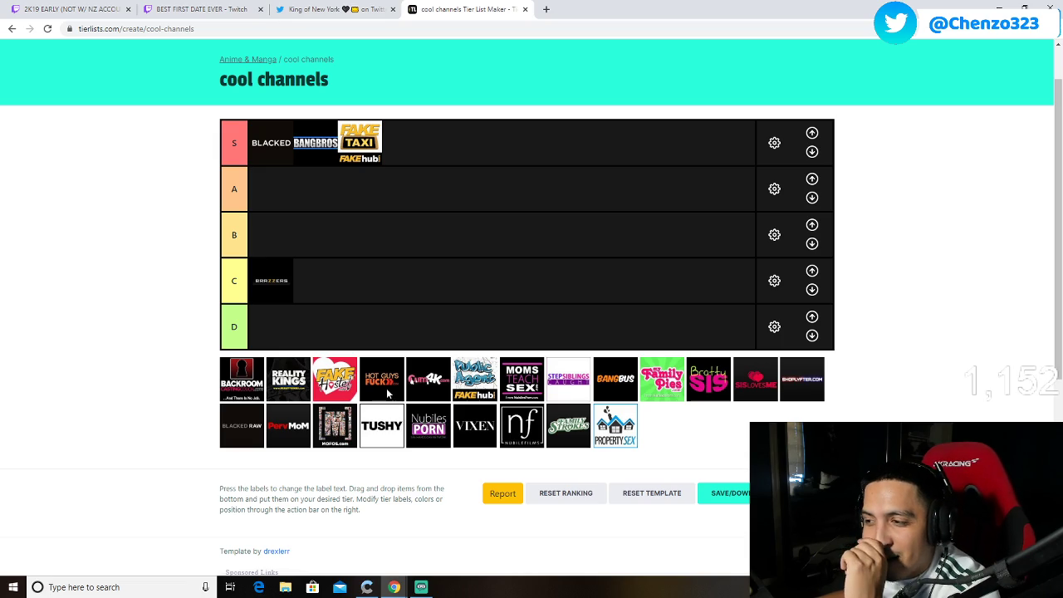1063x598 pixels.
Task: Select the Brazzers item in C tier
Action: pos(272,281)
